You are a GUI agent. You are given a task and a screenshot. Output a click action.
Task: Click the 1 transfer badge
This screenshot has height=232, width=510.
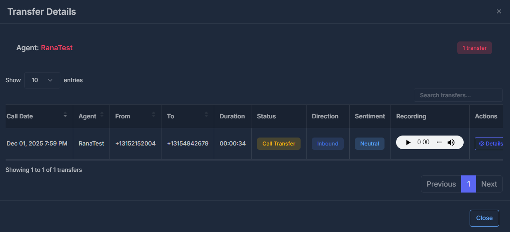click(474, 48)
